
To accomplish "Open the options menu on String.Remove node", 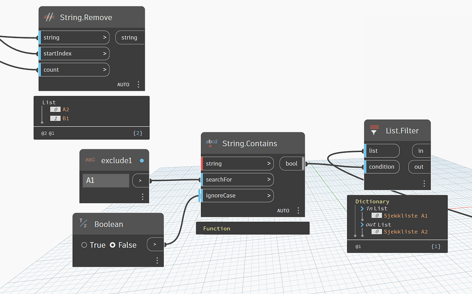I will (x=138, y=84).
